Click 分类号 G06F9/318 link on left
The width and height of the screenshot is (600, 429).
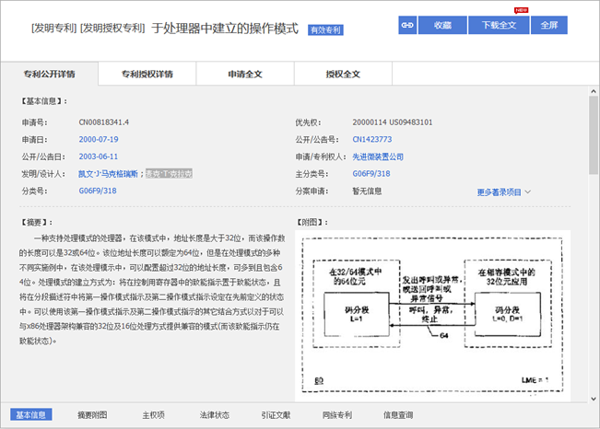click(98, 191)
